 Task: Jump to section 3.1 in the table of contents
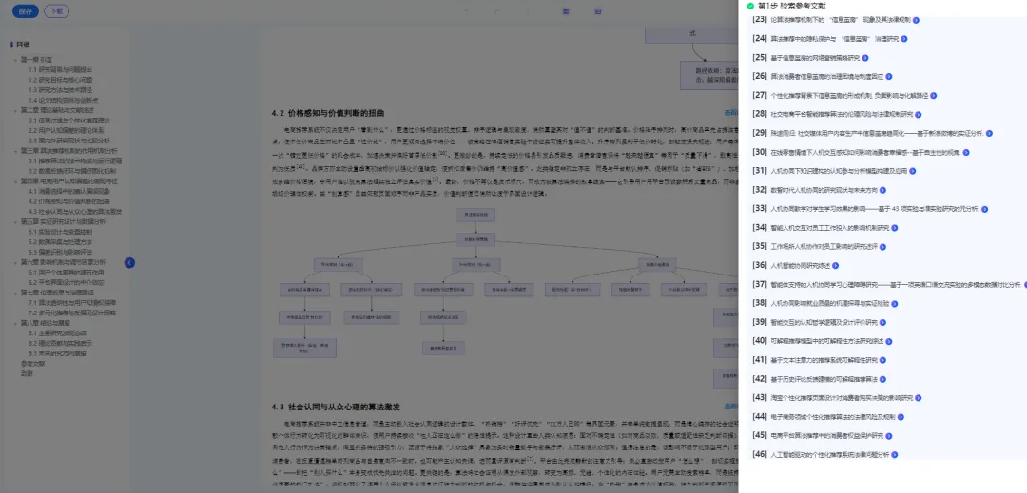coord(75,161)
